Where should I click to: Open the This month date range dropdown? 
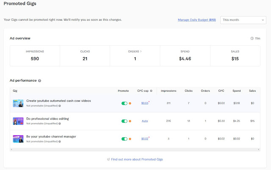(x=243, y=20)
